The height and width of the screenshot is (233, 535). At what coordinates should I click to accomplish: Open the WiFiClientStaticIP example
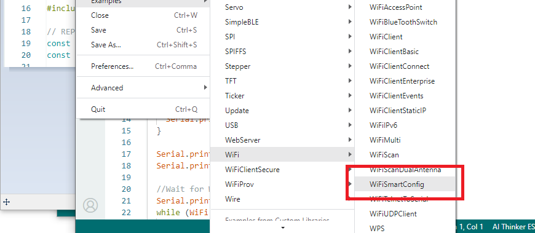coord(405,111)
